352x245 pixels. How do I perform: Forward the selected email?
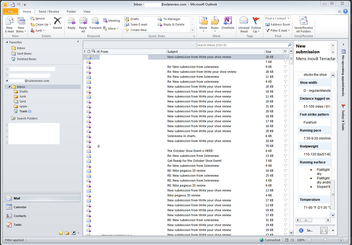click(x=95, y=23)
